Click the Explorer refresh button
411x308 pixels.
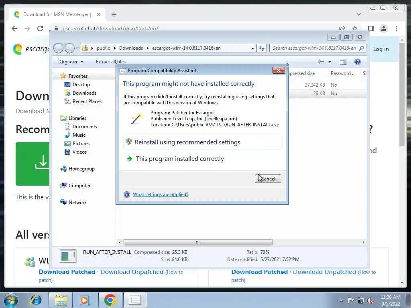pos(262,48)
